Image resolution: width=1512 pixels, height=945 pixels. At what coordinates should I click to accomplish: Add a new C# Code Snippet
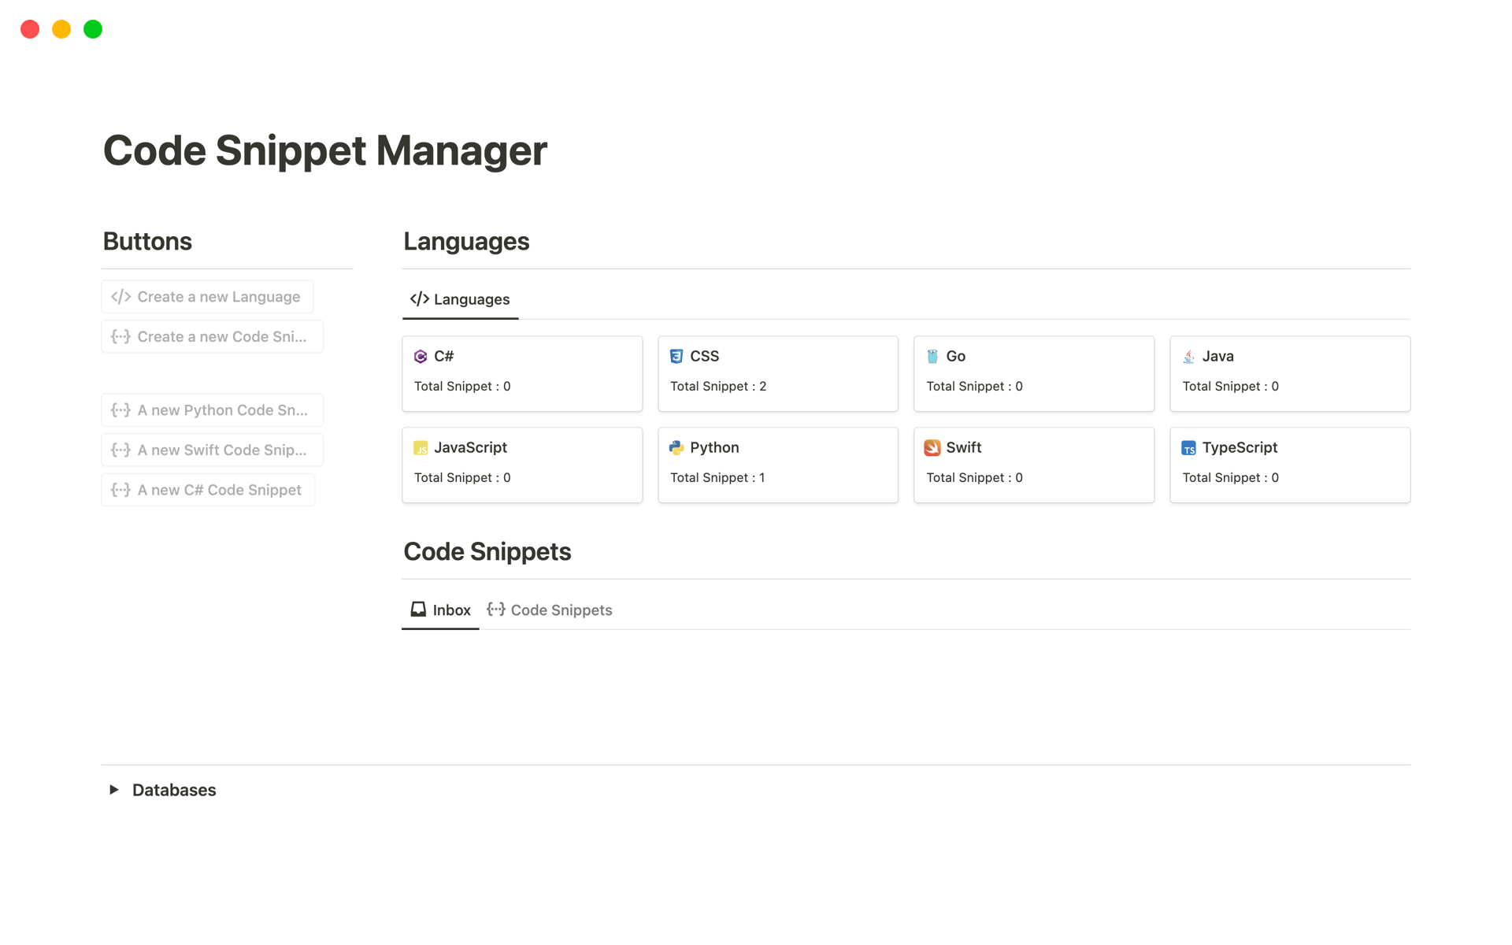click(x=208, y=490)
